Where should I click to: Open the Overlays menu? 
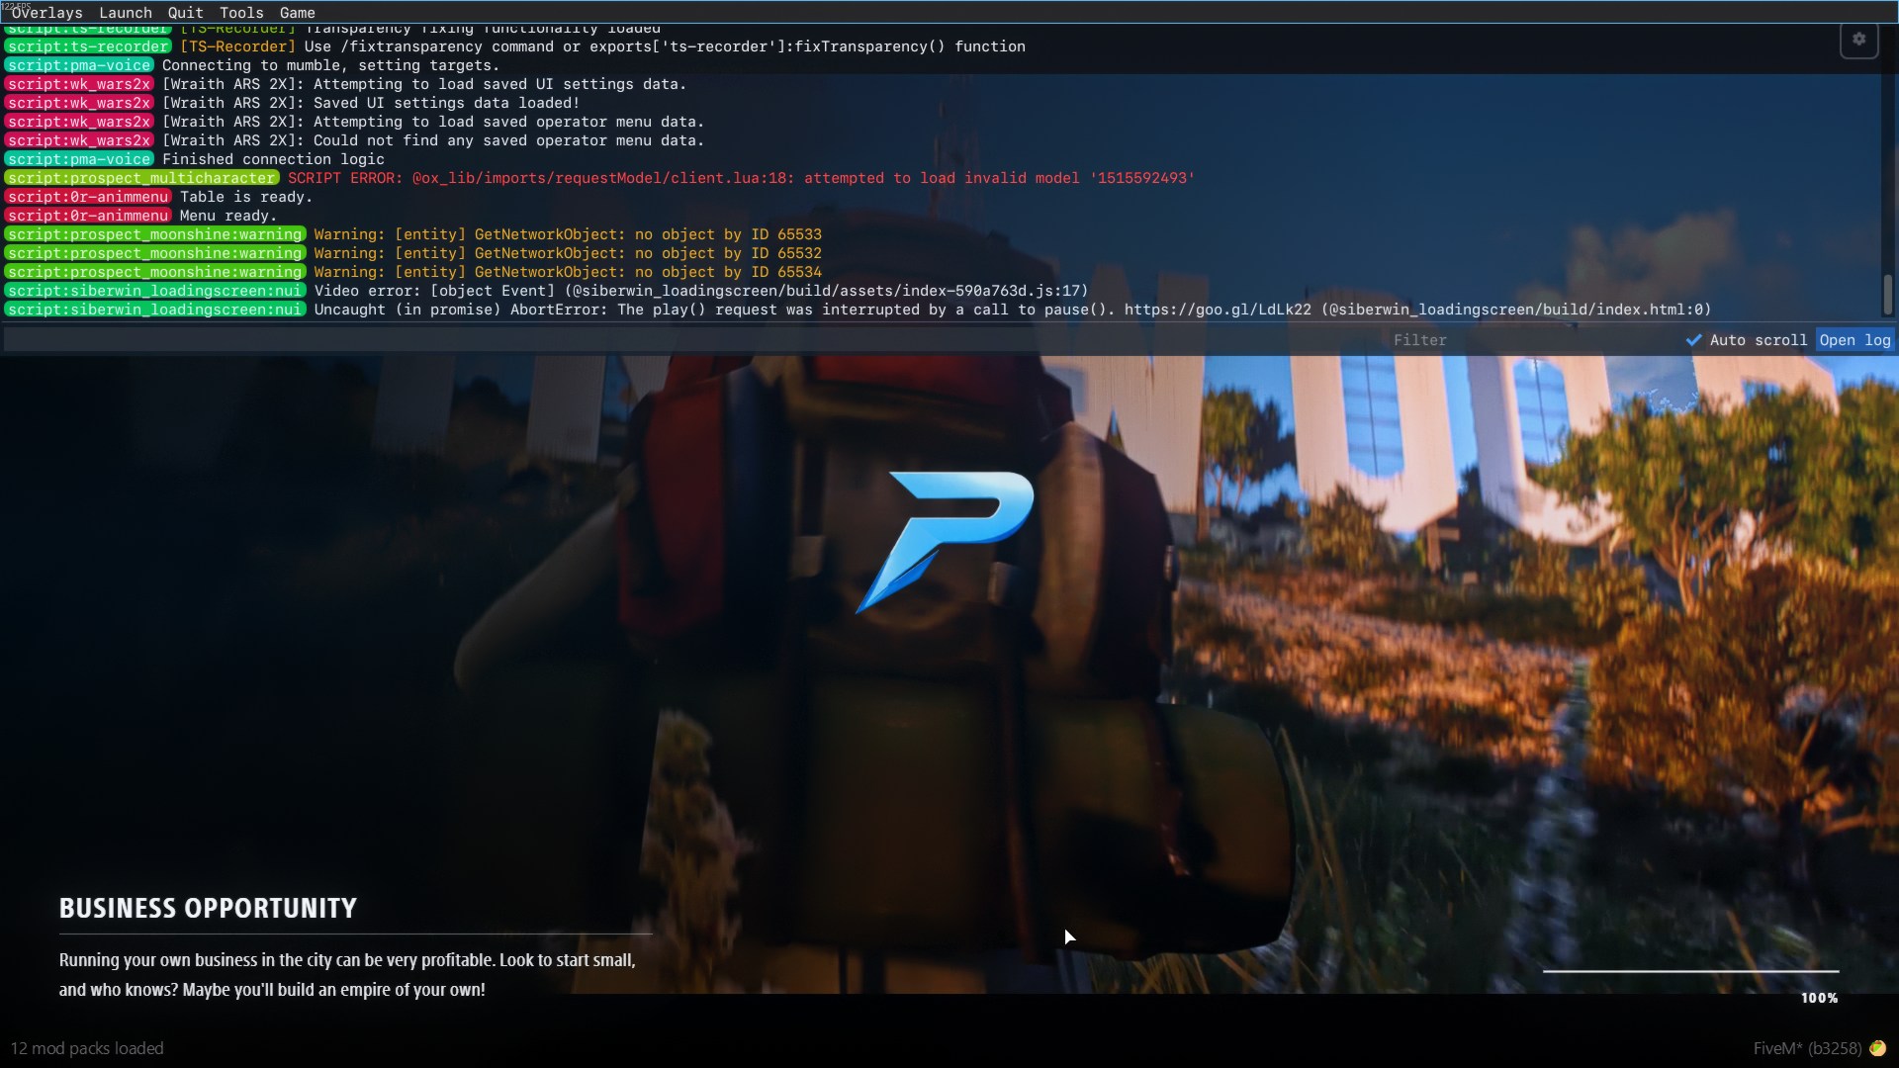pyautogui.click(x=46, y=13)
